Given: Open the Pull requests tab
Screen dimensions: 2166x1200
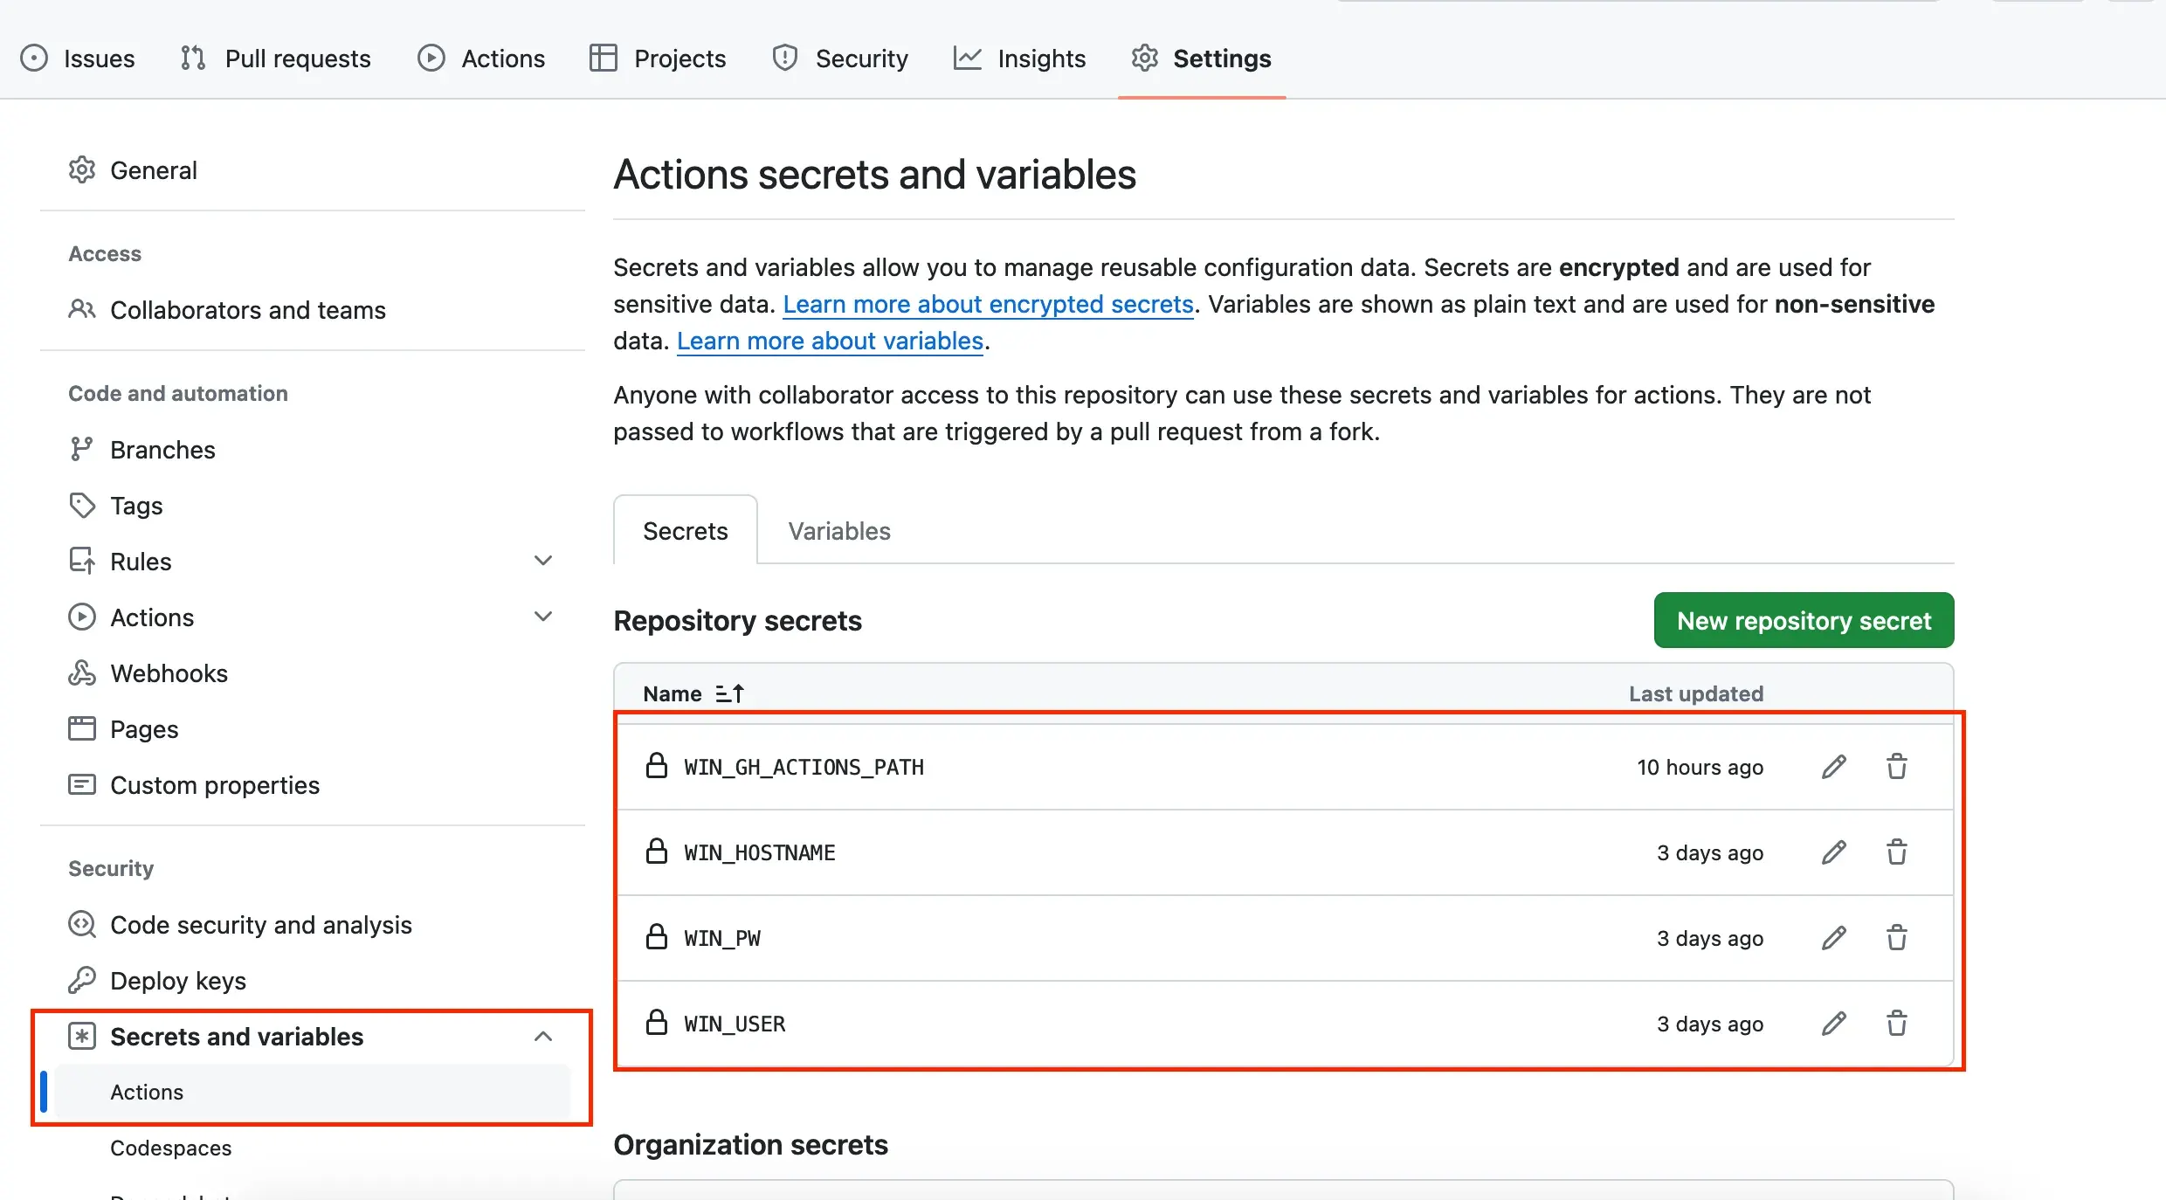Looking at the screenshot, I should [x=276, y=59].
